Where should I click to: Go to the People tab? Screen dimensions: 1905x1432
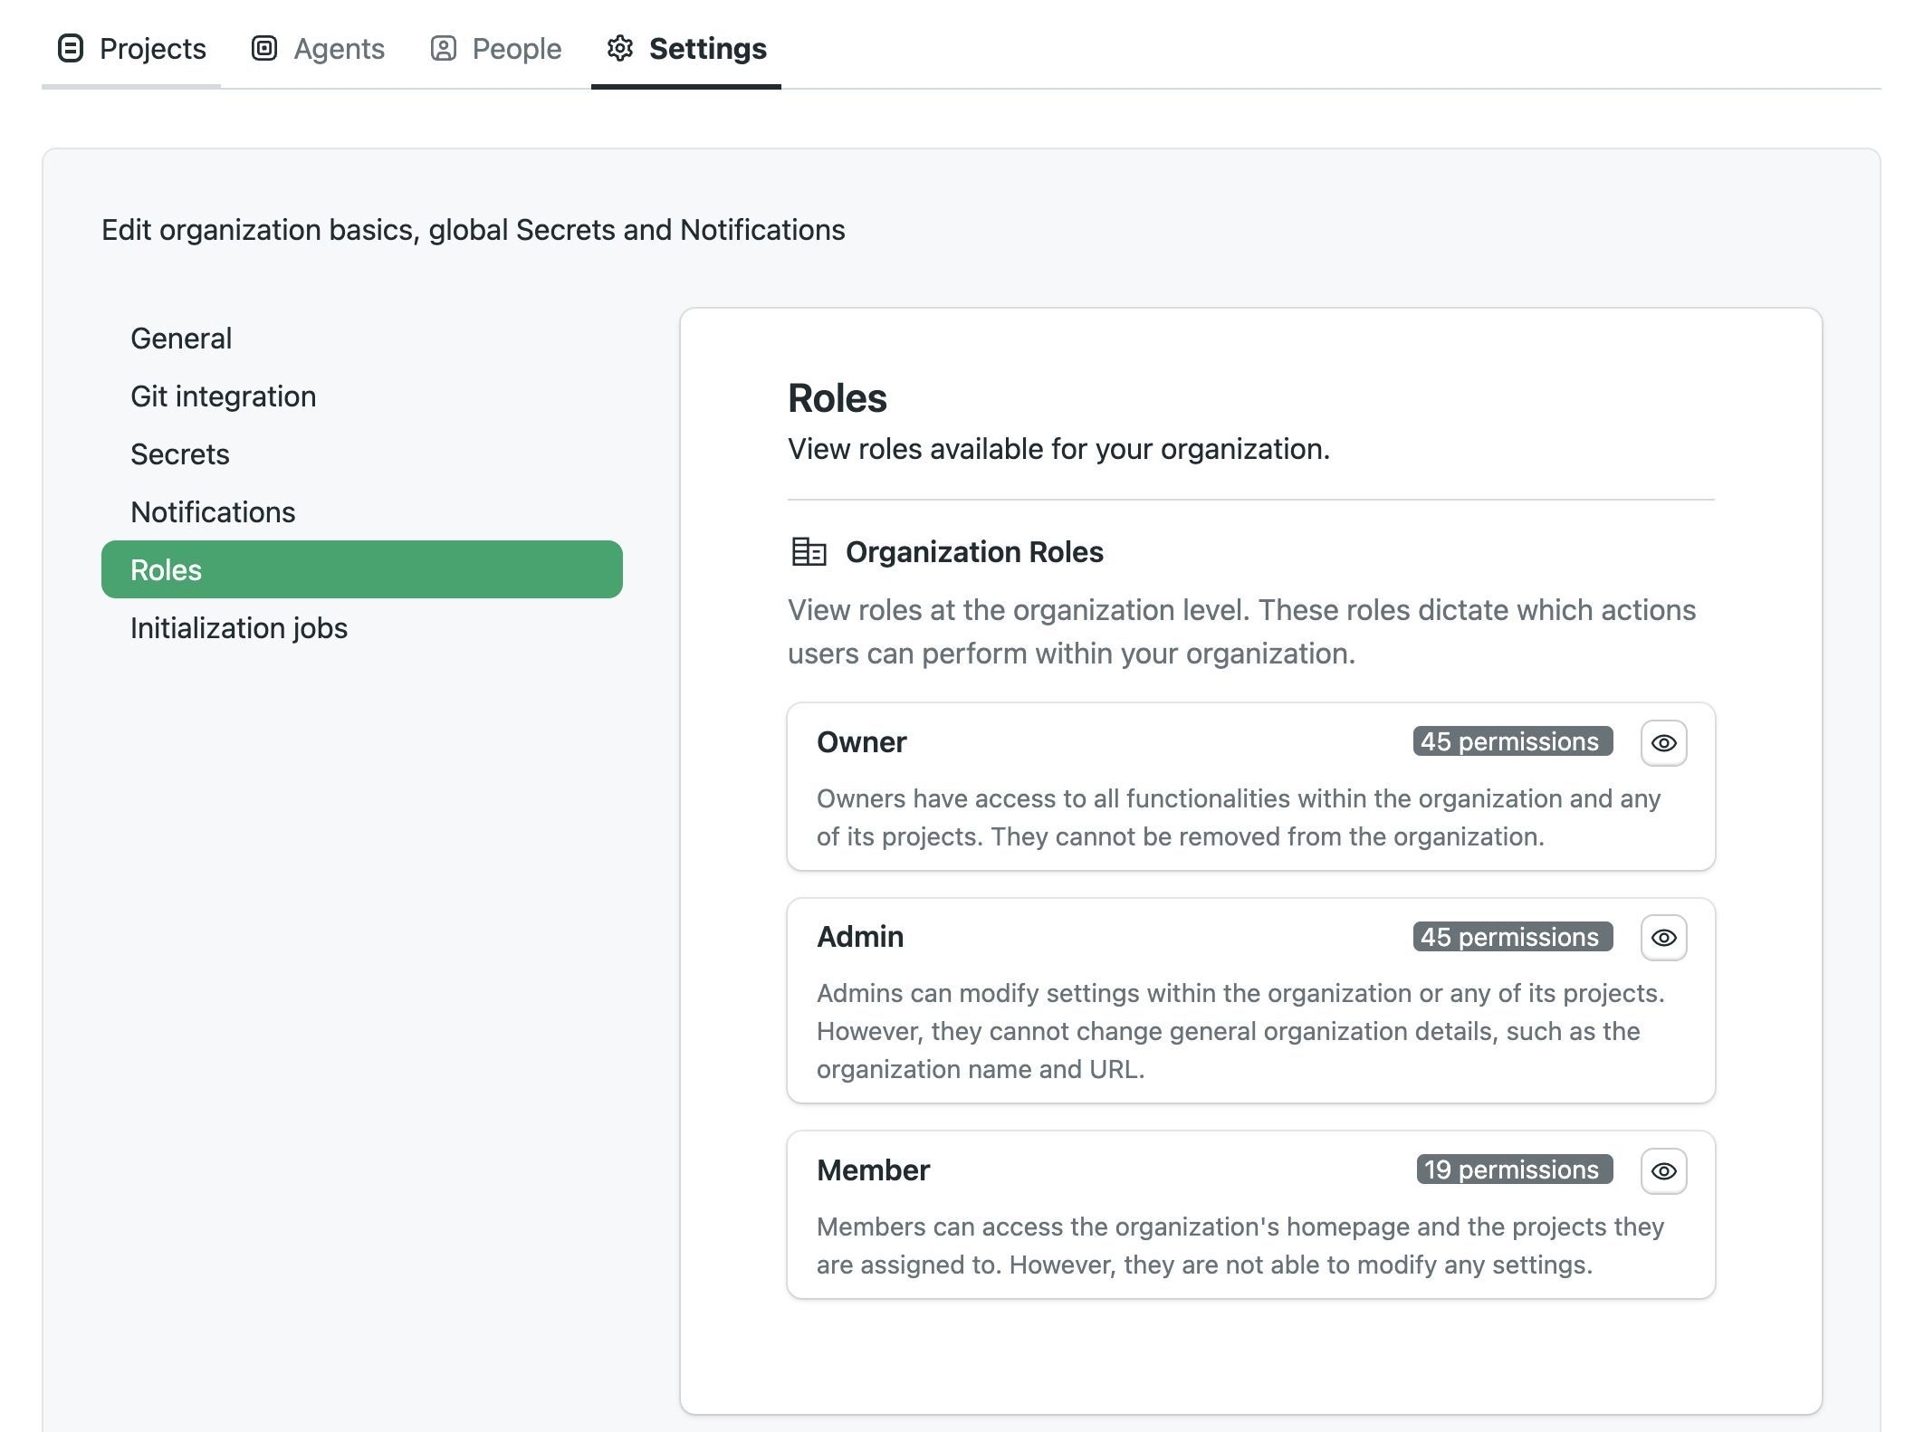coord(495,48)
